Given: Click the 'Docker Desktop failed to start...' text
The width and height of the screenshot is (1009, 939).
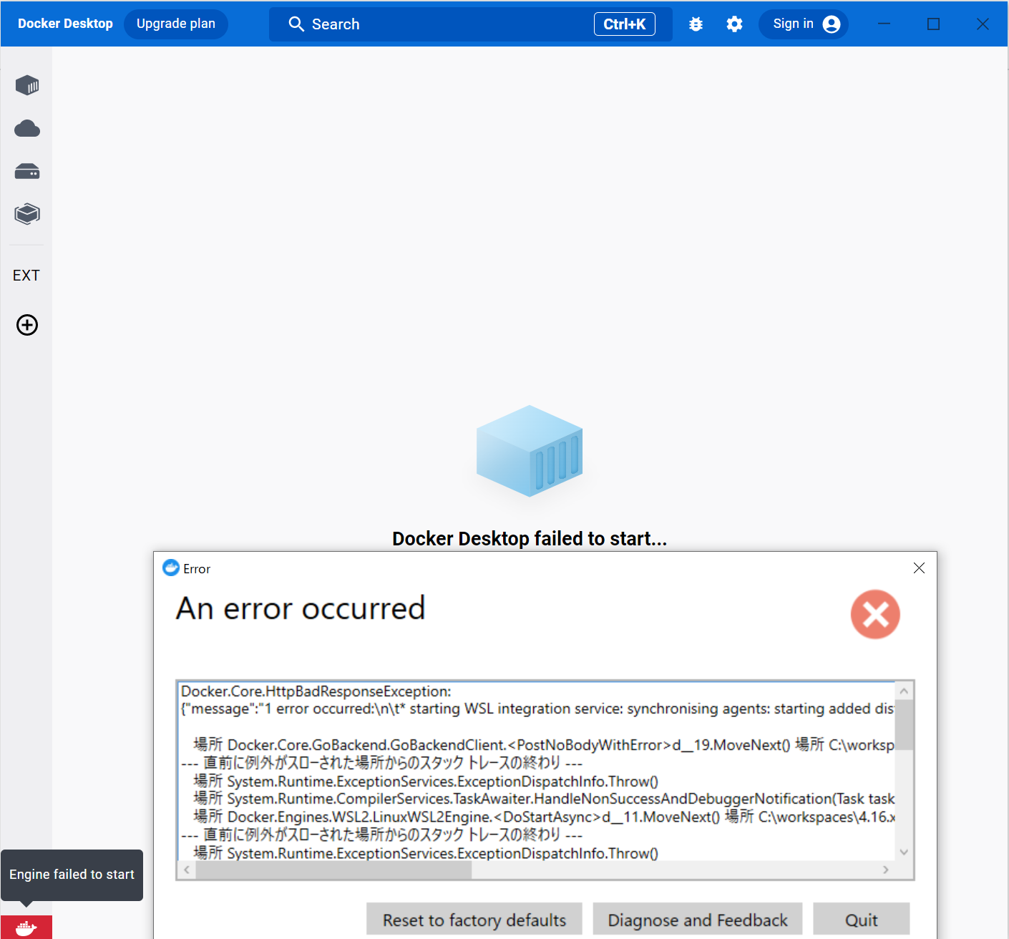Looking at the screenshot, I should (x=530, y=538).
